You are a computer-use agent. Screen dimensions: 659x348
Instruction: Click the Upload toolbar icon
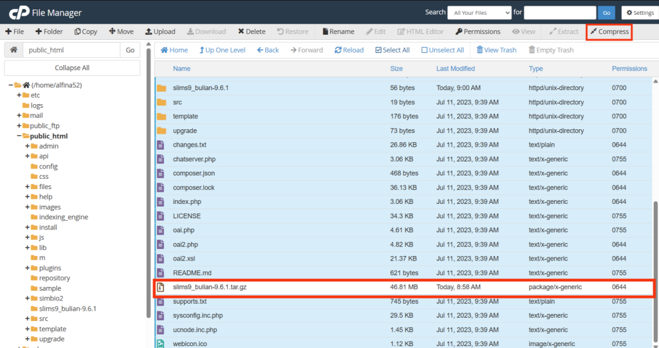160,32
